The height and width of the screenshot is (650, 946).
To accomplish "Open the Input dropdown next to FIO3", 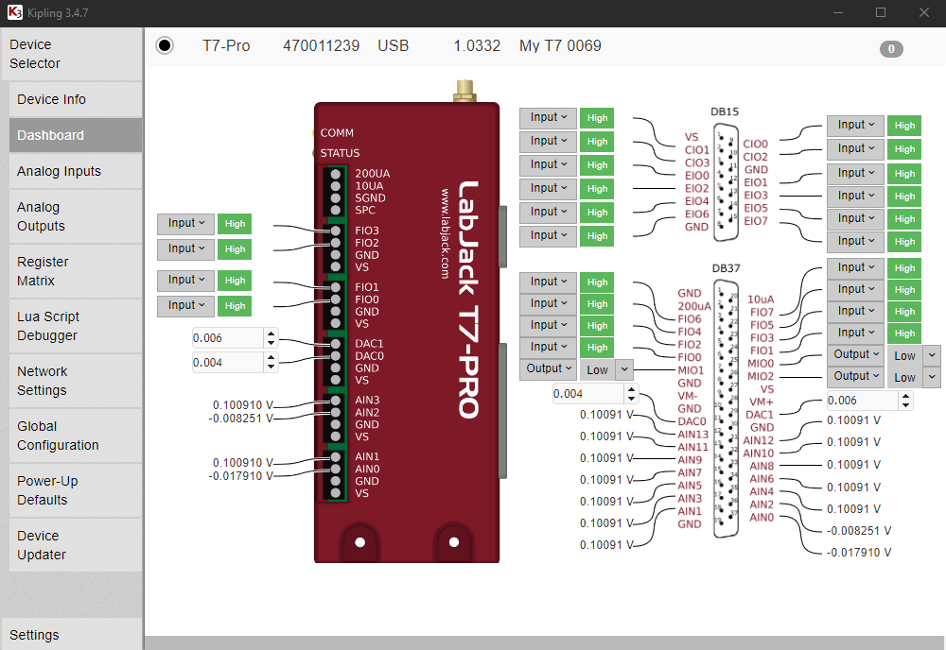I will (185, 224).
